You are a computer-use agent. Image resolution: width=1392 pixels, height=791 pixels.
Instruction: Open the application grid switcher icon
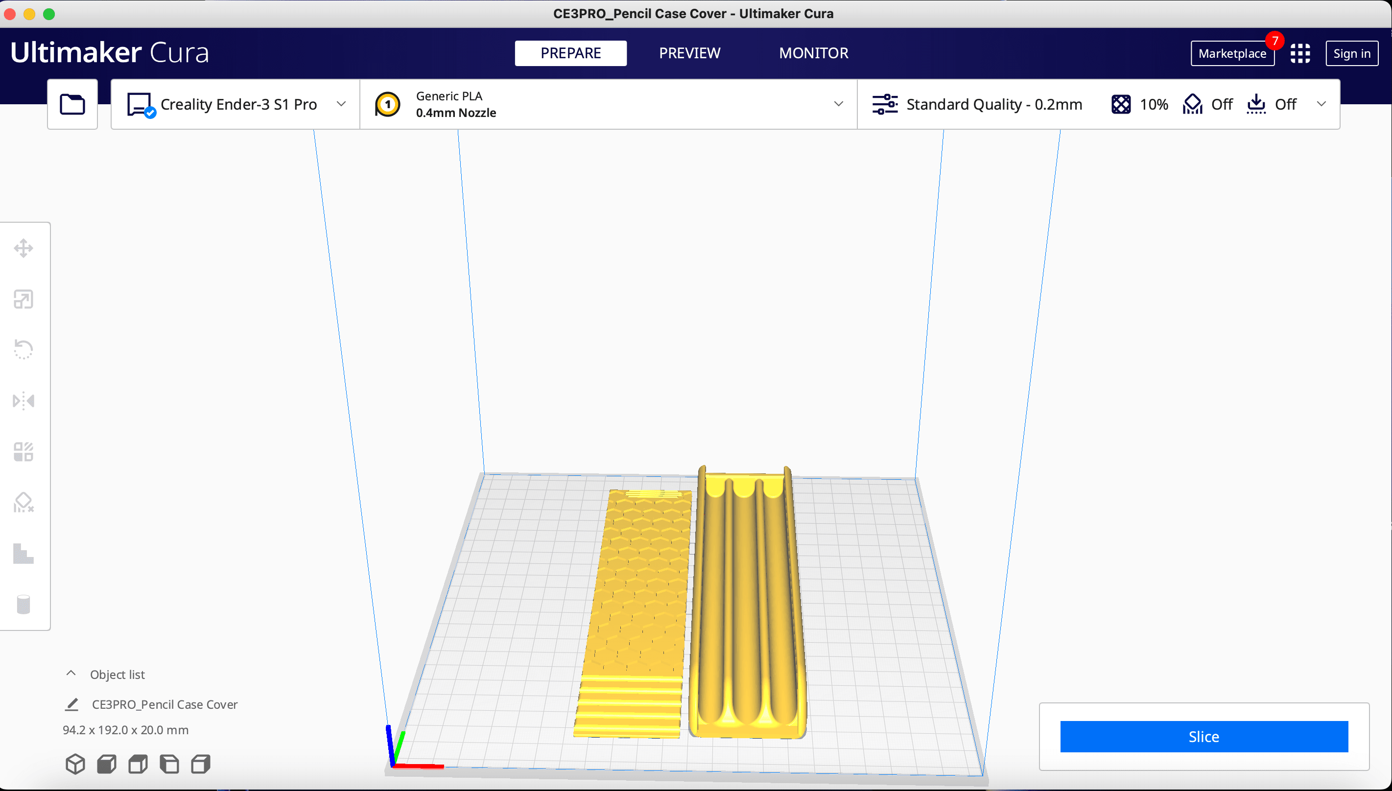pos(1300,53)
